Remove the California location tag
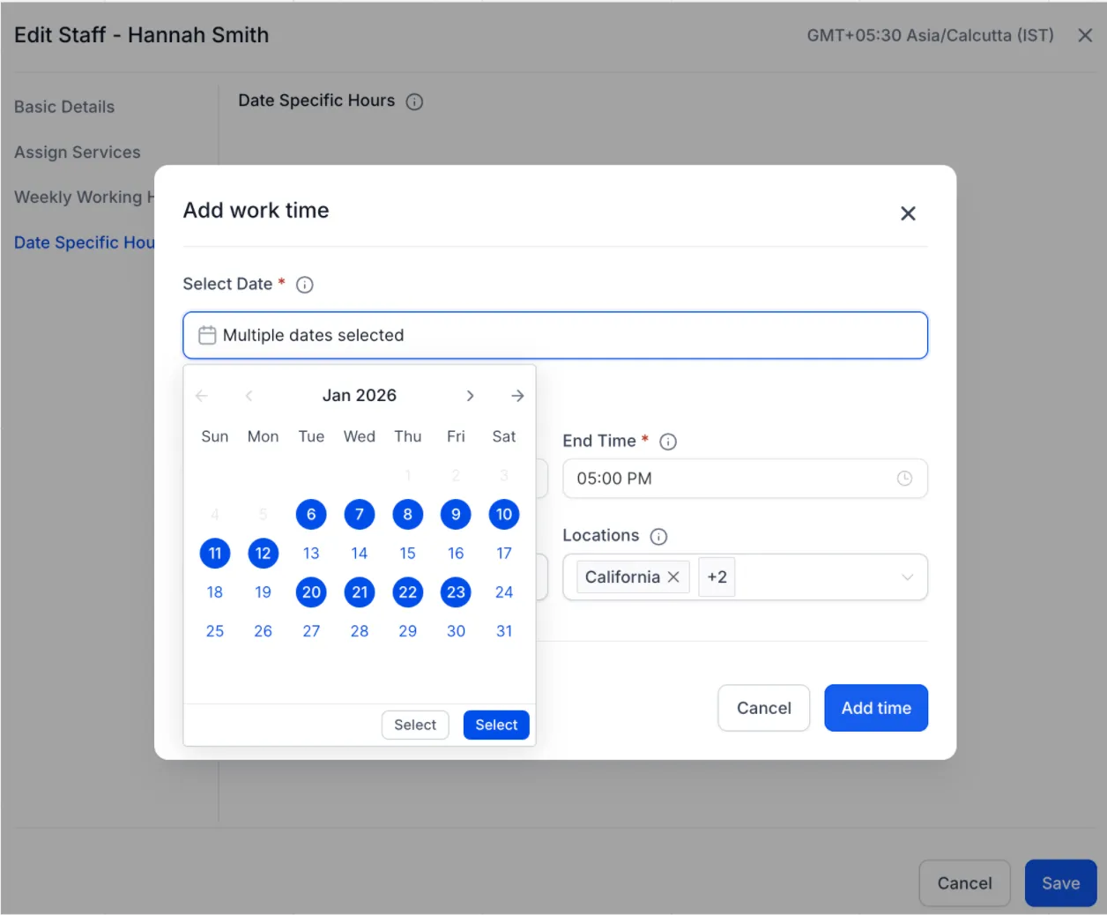 click(673, 577)
